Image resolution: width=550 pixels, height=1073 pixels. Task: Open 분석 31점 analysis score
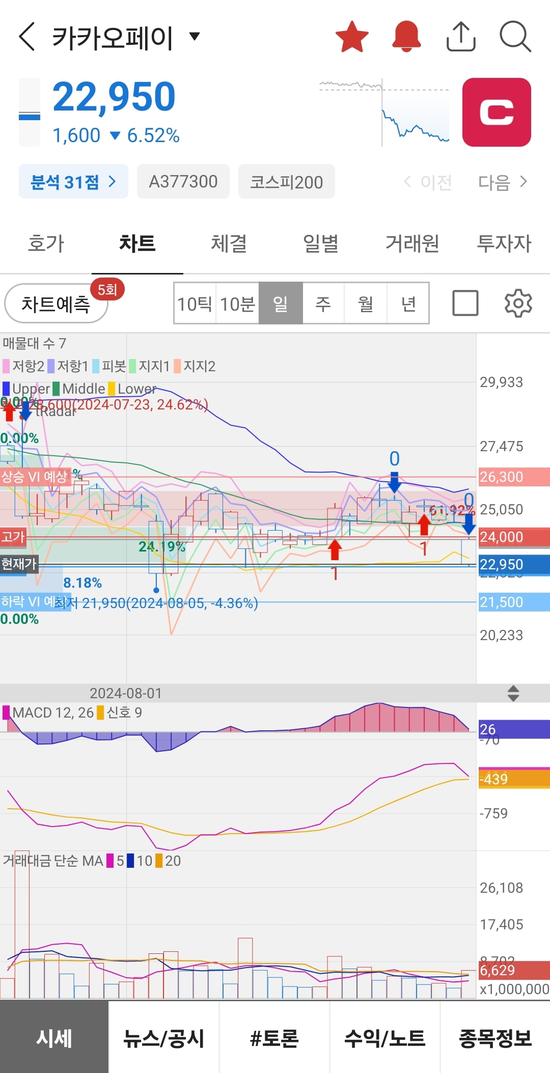coord(73,181)
